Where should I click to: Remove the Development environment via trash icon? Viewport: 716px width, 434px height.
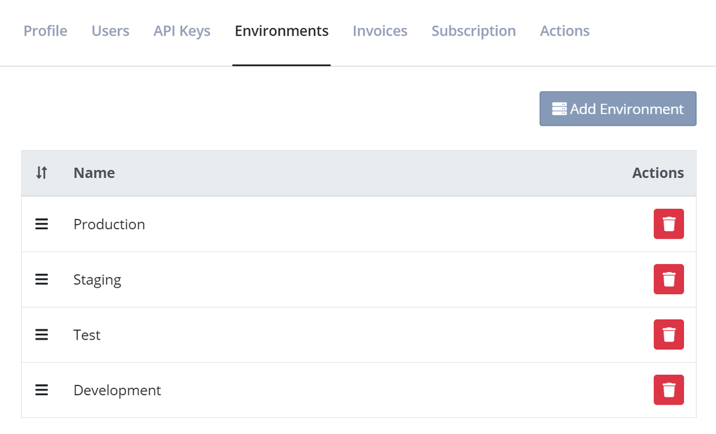pos(669,390)
